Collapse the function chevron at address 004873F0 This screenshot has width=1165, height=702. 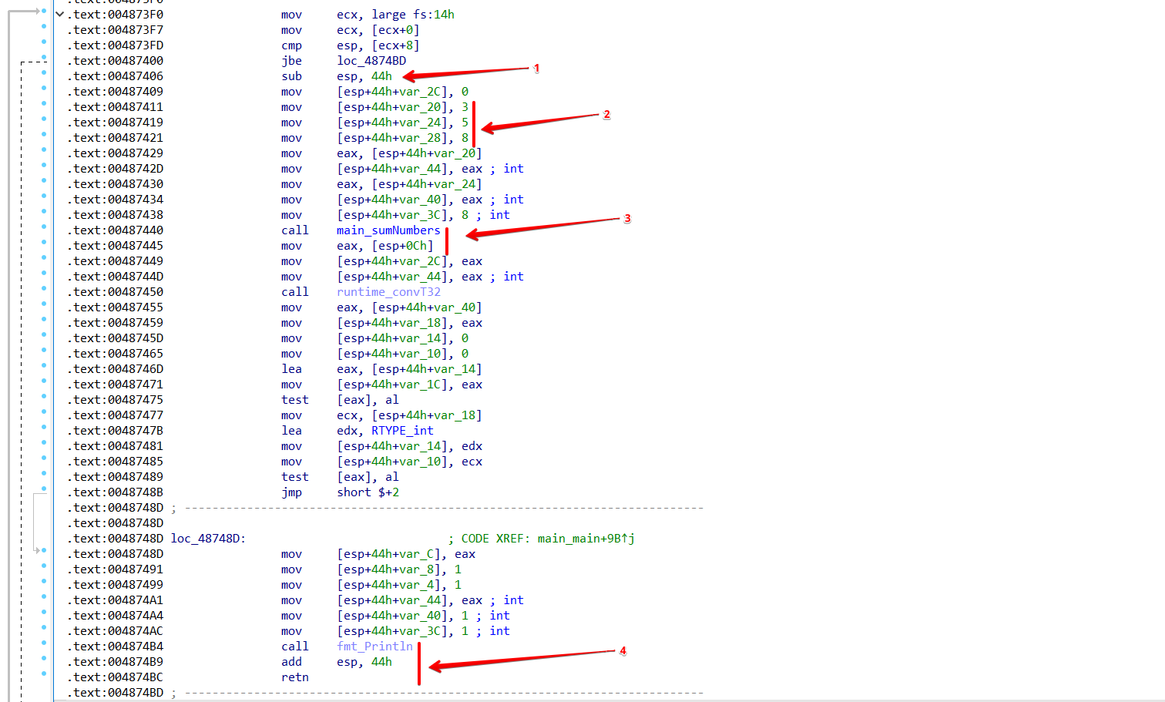[x=59, y=14]
